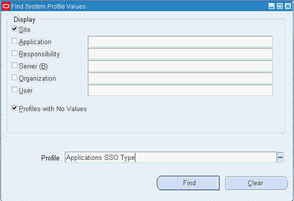Click the Profile label text
Image resolution: width=294 pixels, height=201 pixels.
[x=50, y=158]
